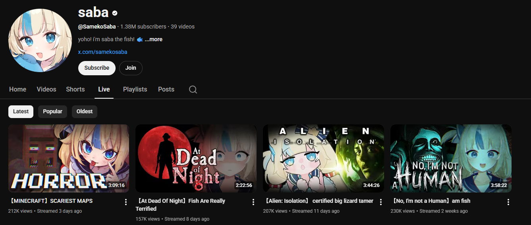The image size is (531, 225).
Task: Open Alien: Isolation certified big lizard tamer title
Action: (319, 201)
